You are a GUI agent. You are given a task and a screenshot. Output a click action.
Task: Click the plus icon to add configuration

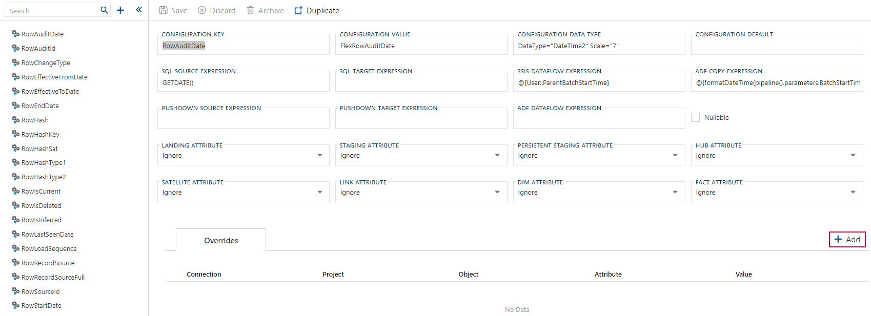pyautogui.click(x=120, y=10)
